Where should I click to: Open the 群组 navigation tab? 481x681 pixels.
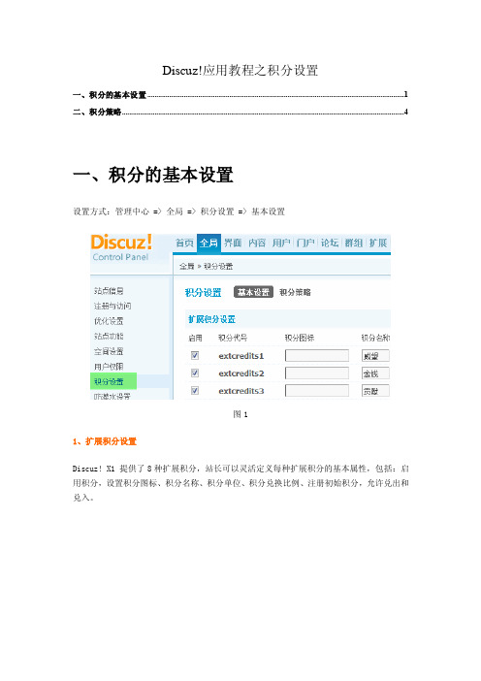point(354,243)
